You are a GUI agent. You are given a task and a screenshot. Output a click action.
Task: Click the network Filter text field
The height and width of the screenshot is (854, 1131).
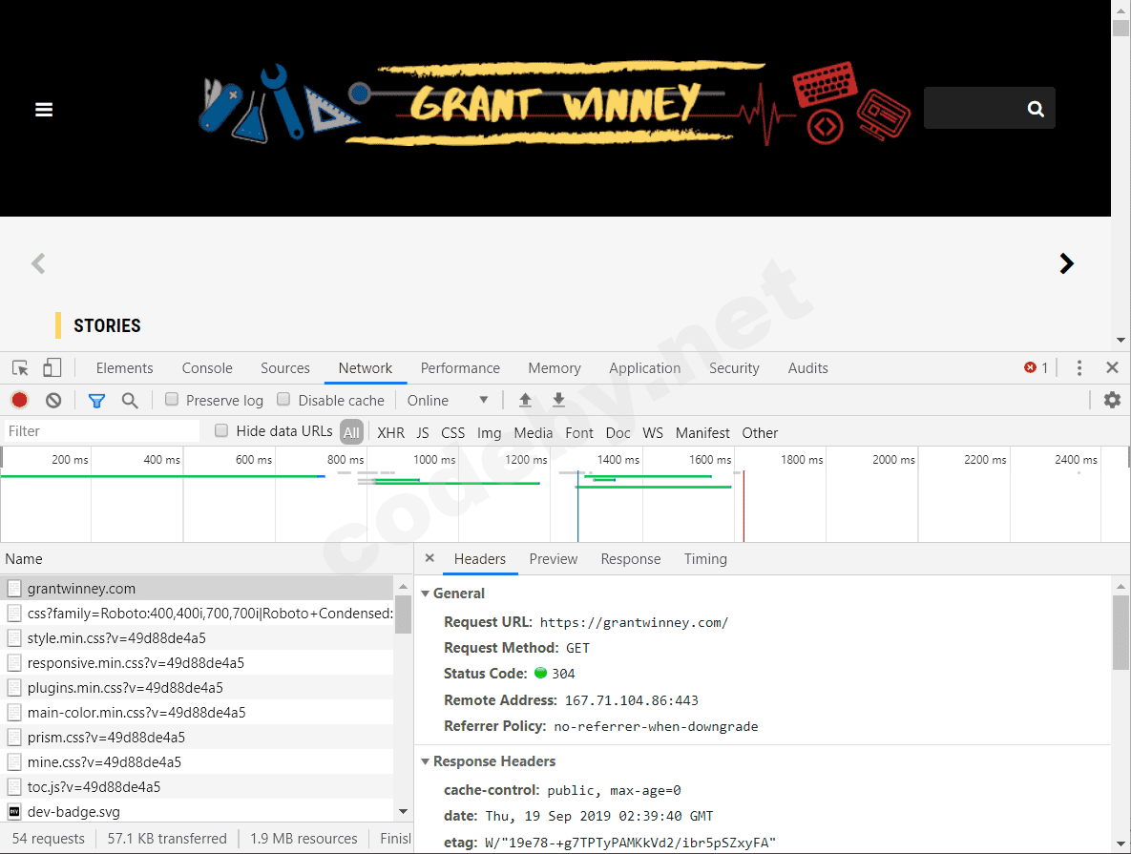tap(102, 431)
